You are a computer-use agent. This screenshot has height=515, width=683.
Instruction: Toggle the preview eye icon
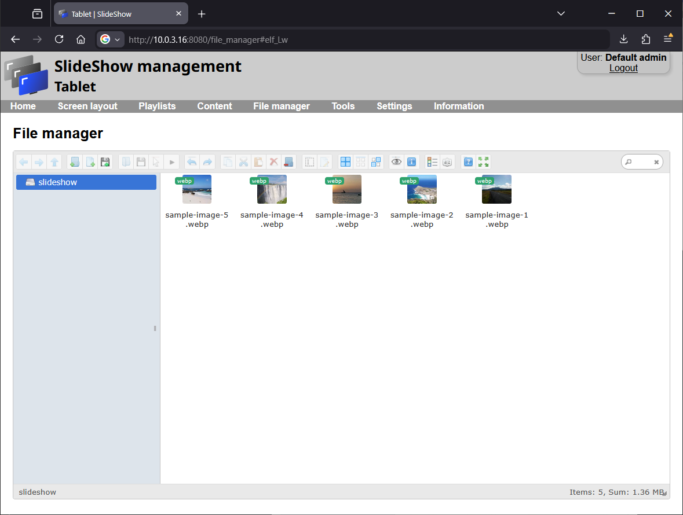pos(396,162)
